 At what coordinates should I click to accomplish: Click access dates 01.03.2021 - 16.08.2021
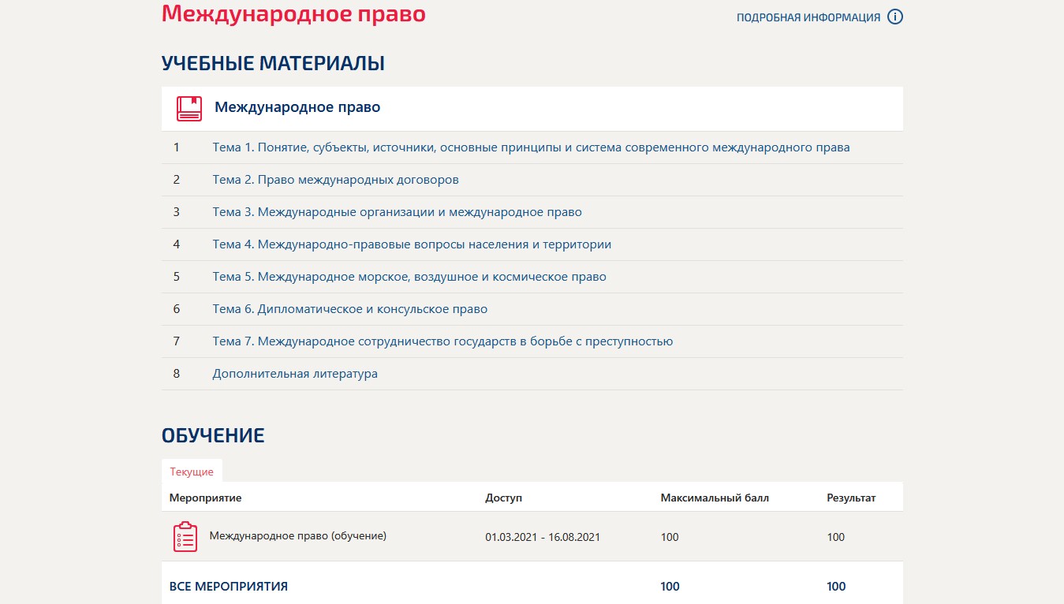pos(543,537)
